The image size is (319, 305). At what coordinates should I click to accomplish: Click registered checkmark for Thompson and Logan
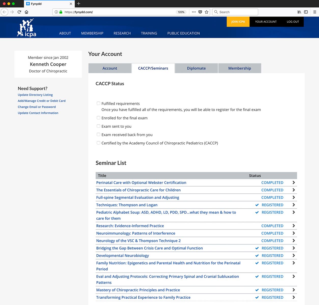257,205
